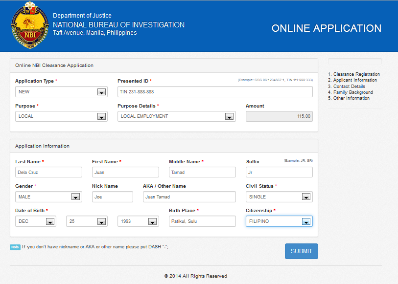Click the Online NBI Clearance Application header
This screenshot has height=284, width=398.
pyautogui.click(x=54, y=66)
